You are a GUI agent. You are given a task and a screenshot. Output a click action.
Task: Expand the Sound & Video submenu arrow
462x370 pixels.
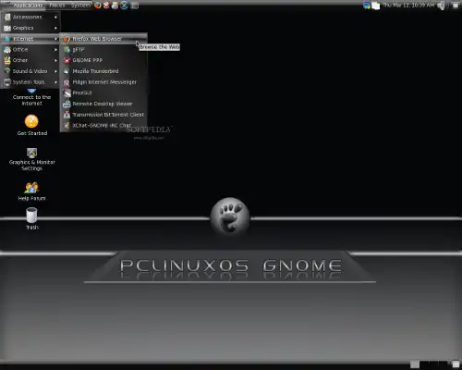[55, 71]
